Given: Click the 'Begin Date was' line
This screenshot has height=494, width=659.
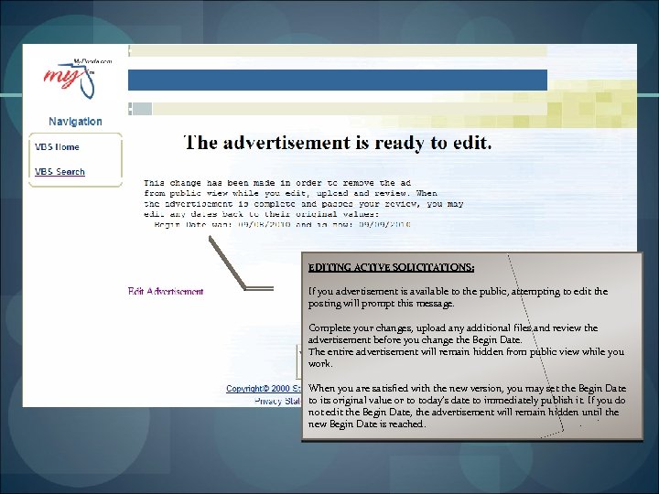Looking at the screenshot, I should click(x=283, y=224).
